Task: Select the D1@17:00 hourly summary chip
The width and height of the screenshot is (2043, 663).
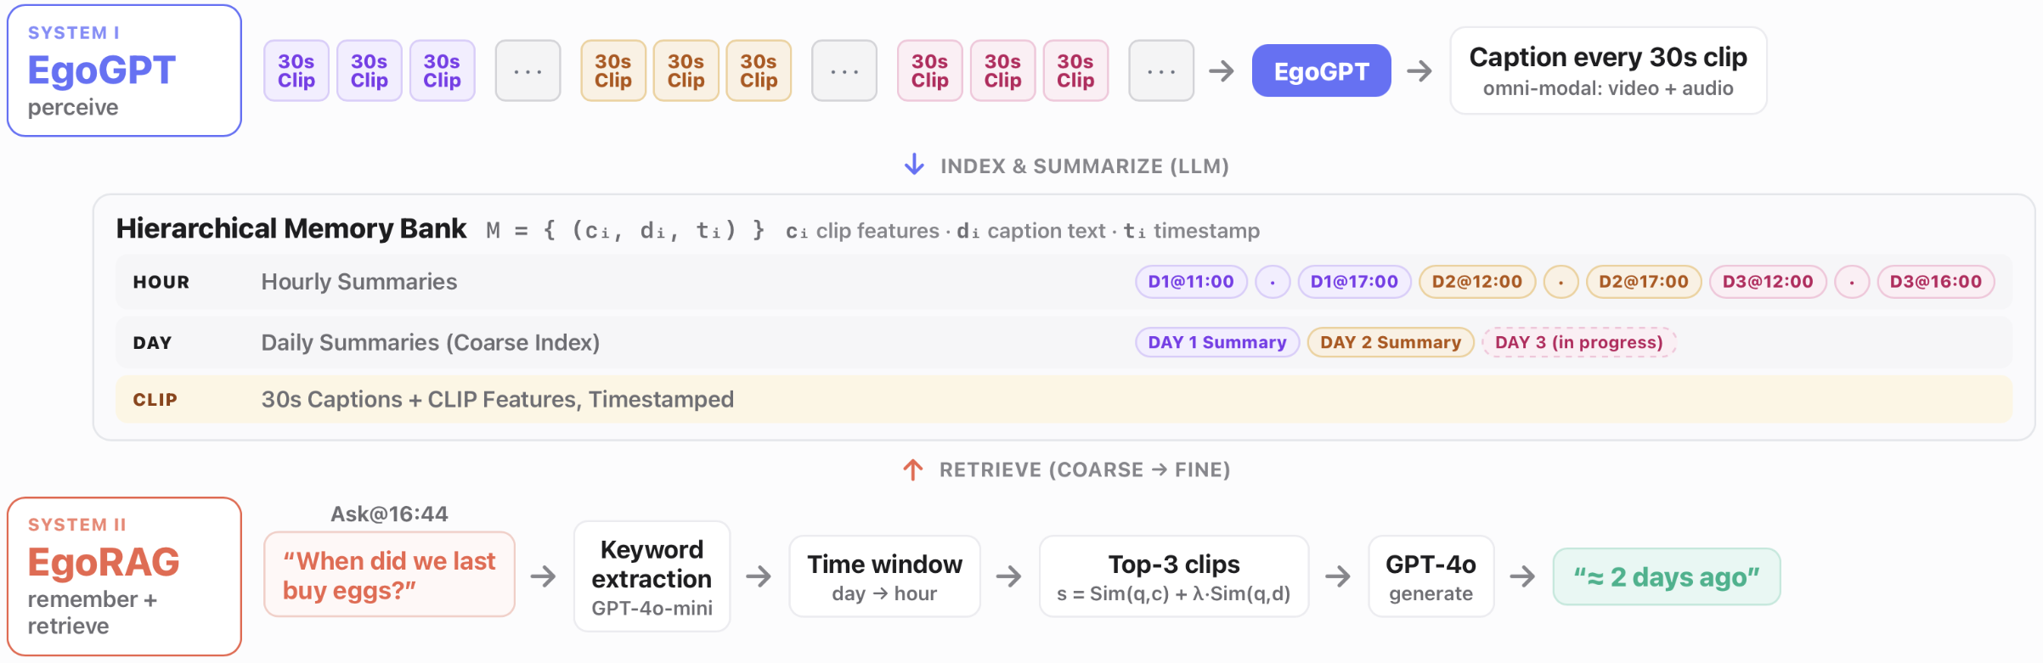Action: [1354, 282]
